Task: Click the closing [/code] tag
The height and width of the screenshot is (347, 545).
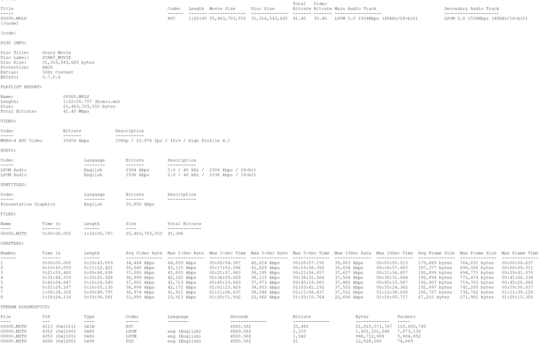Action: click(9, 23)
